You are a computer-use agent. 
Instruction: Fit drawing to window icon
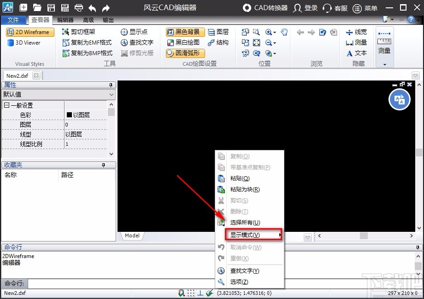tap(256, 43)
